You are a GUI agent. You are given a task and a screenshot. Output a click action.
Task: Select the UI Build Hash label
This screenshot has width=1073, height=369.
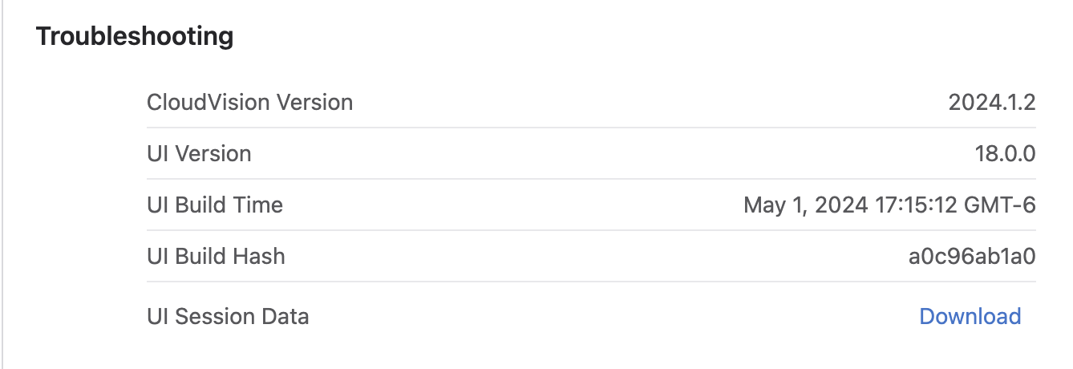(x=216, y=257)
